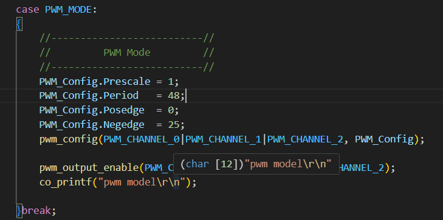Click the PWM Mode comment text
The height and width of the screenshot is (220, 443).
click(x=127, y=53)
